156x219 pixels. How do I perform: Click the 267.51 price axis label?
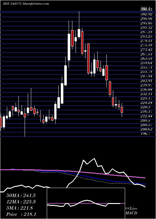[147, 54]
